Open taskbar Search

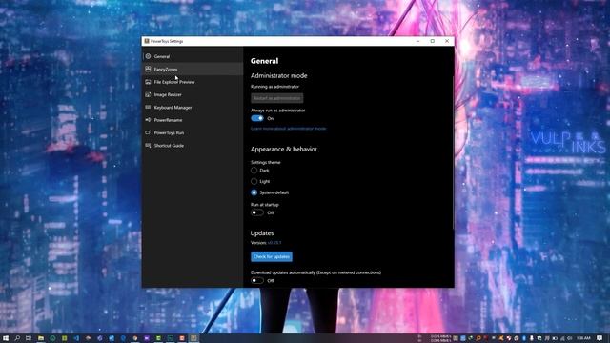point(17,338)
